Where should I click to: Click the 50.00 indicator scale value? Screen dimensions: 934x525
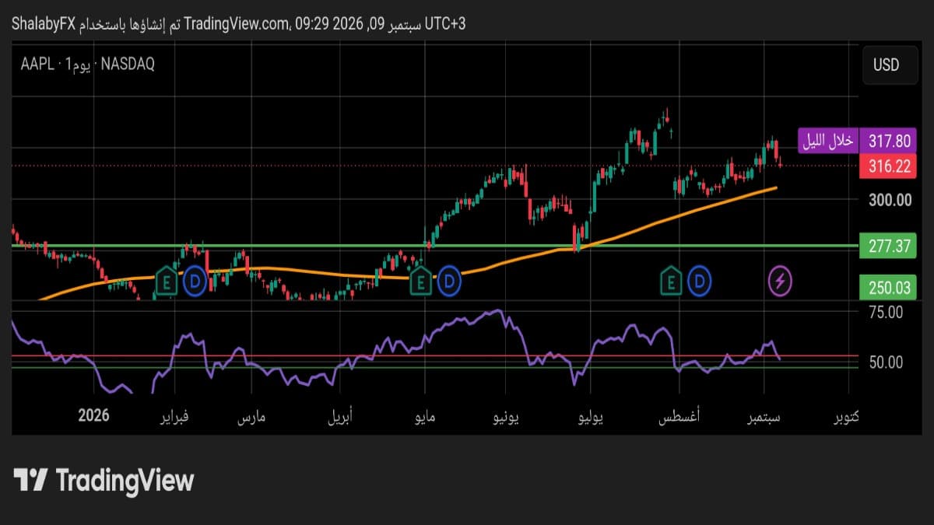pos(886,362)
